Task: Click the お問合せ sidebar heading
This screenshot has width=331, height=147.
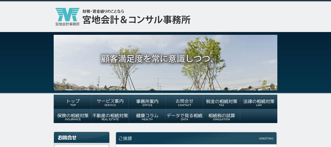Action: [67, 138]
